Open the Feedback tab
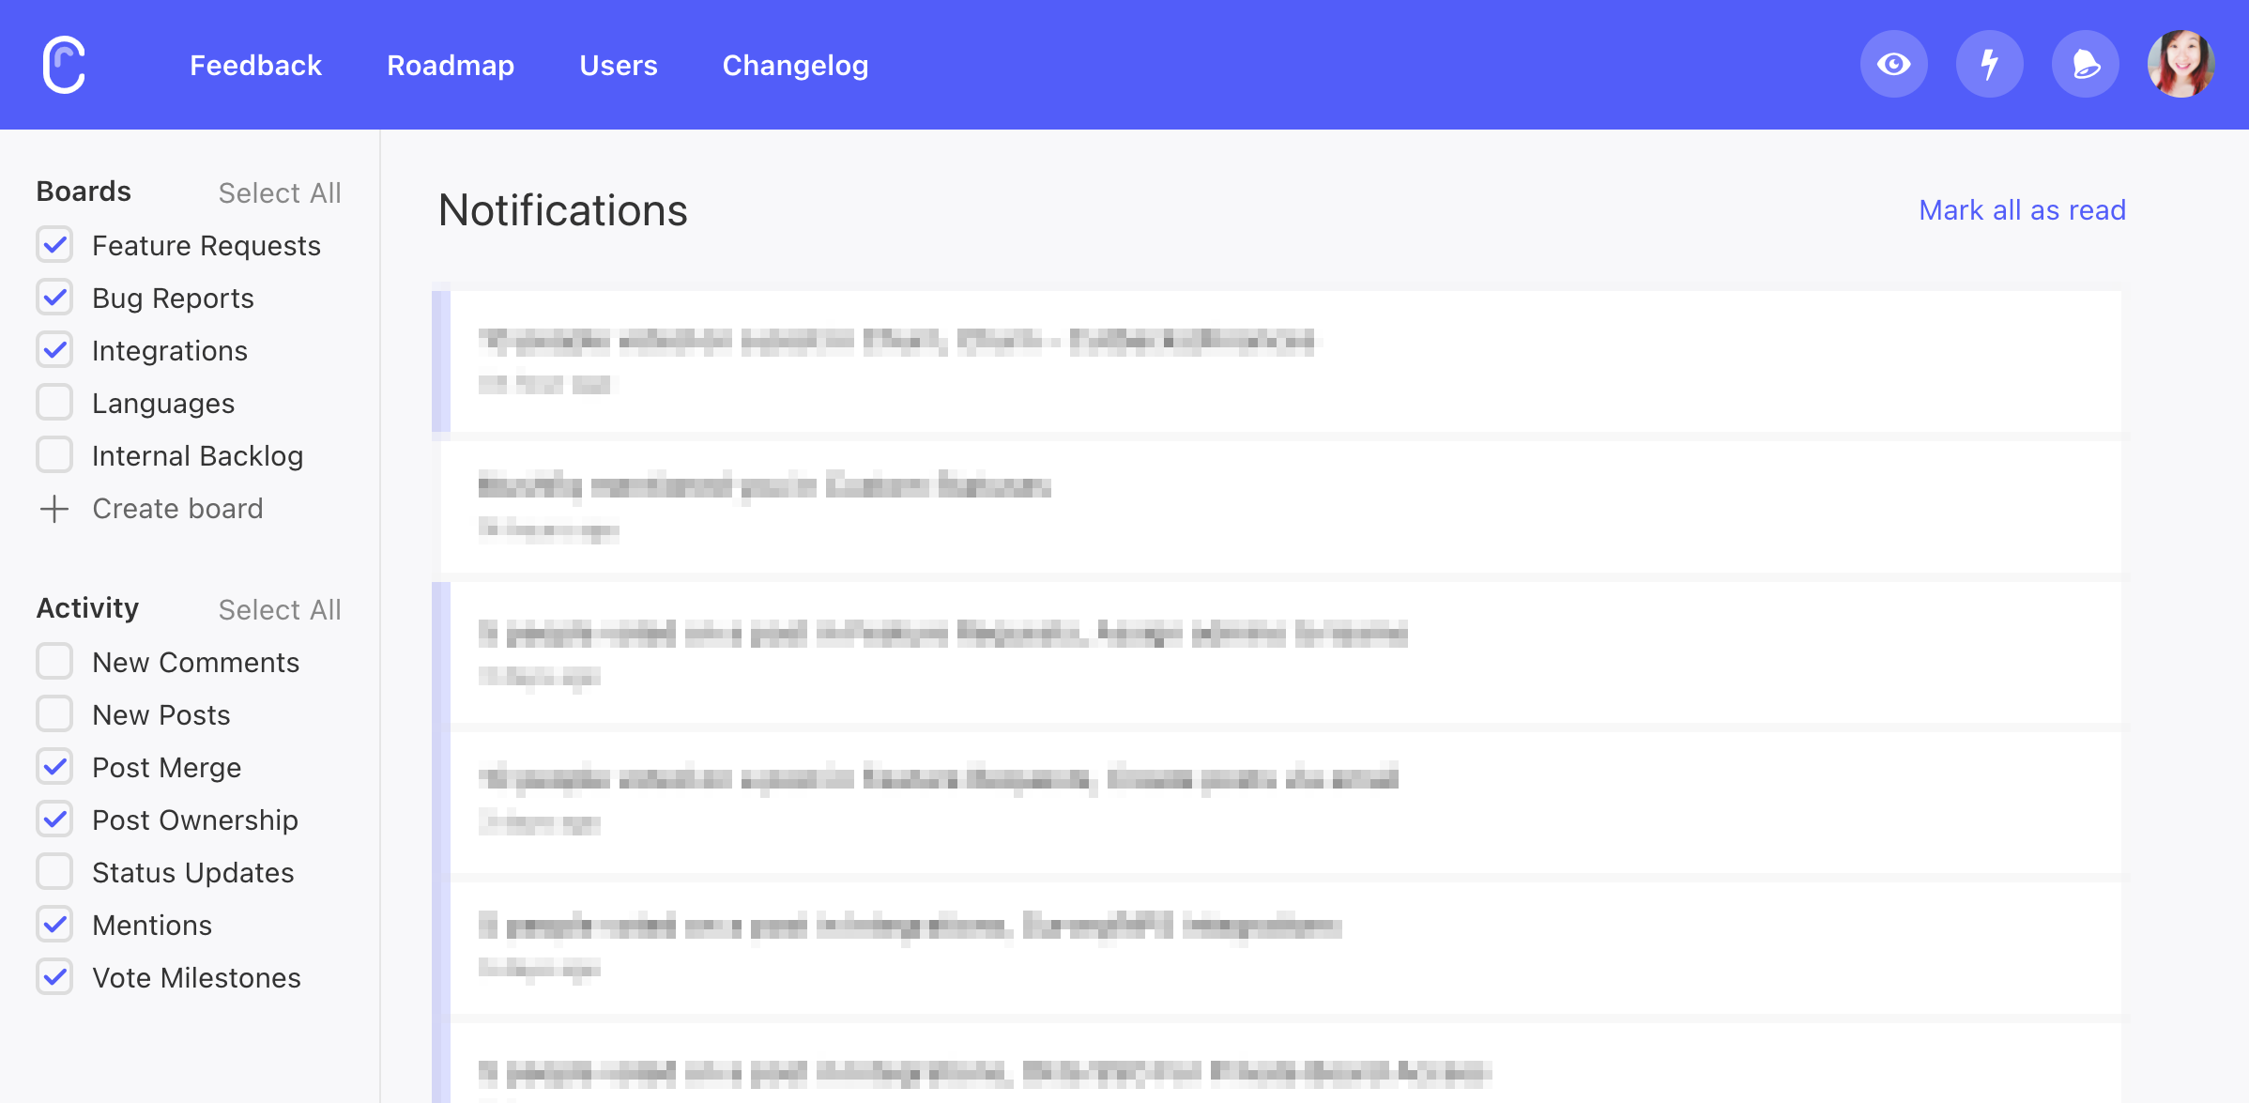Image resolution: width=2249 pixels, height=1103 pixels. click(x=255, y=65)
